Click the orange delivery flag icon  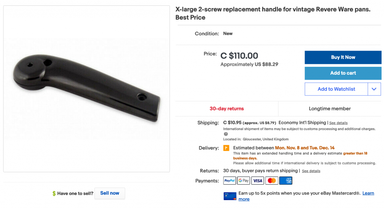226,148
